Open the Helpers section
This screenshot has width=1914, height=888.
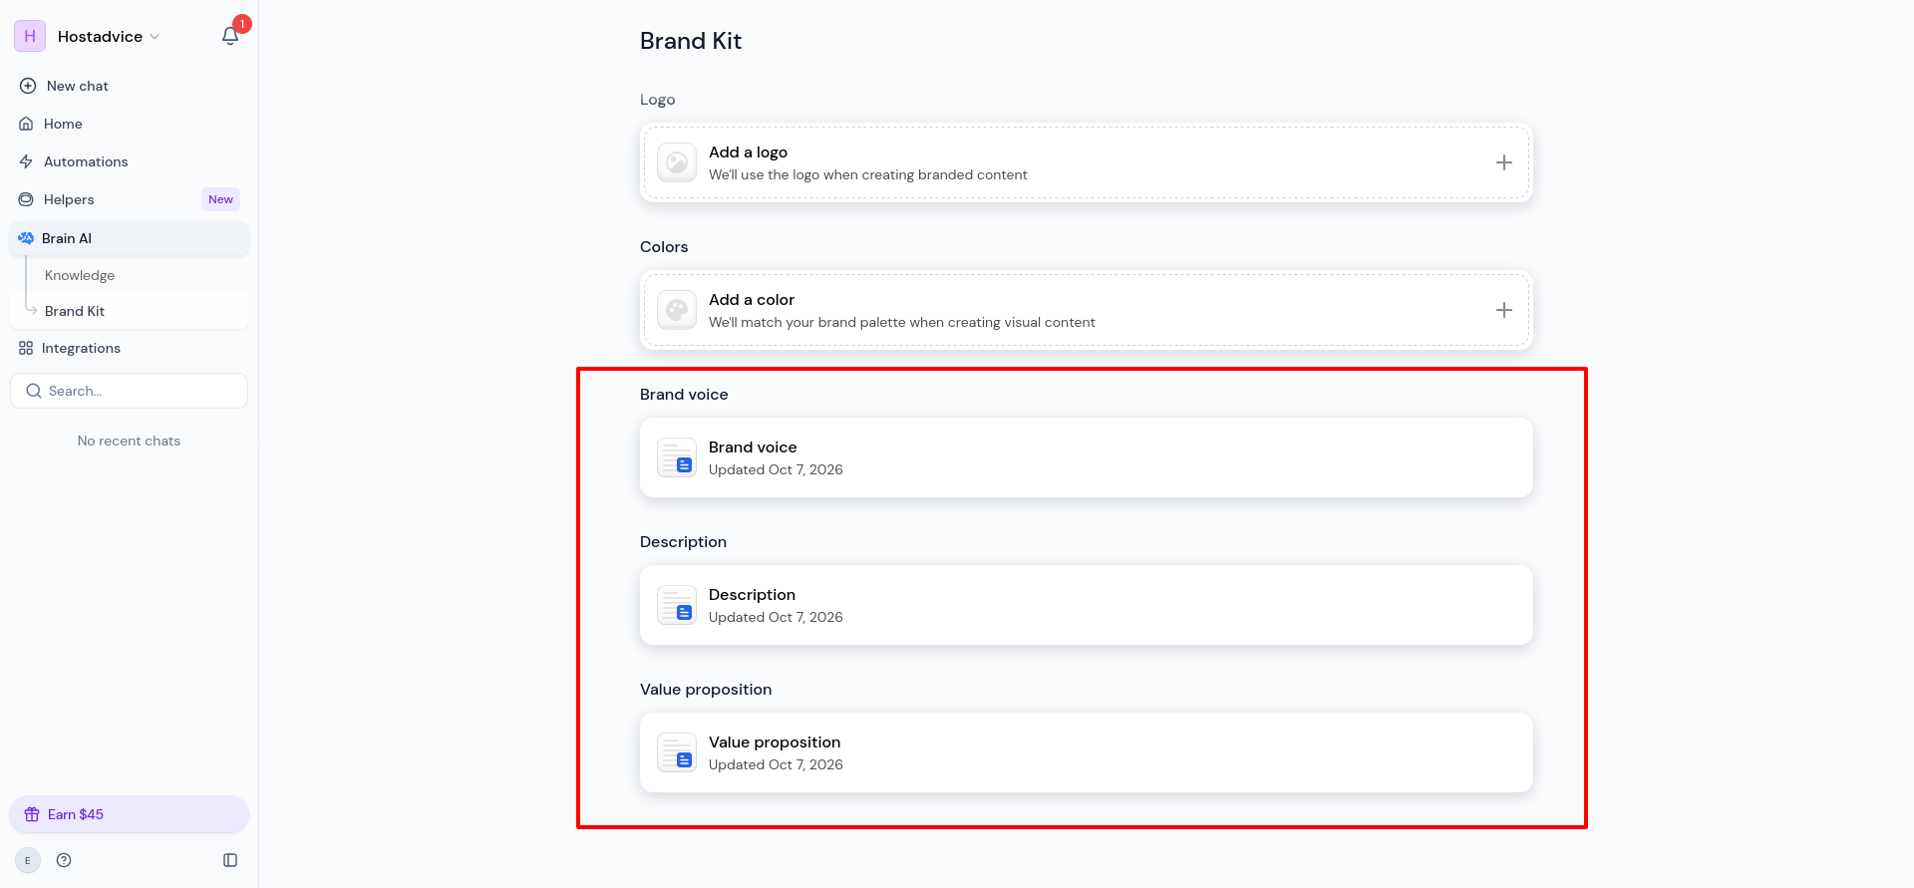point(129,199)
